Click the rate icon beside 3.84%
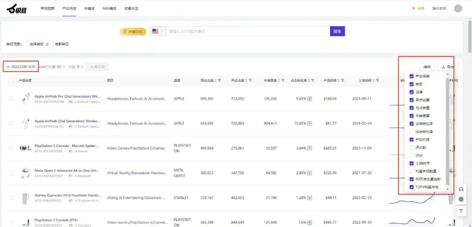Viewport: 472px width, 227px height. (x=309, y=148)
